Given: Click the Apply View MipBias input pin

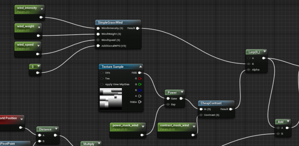Looking at the screenshot, I should [102, 84].
